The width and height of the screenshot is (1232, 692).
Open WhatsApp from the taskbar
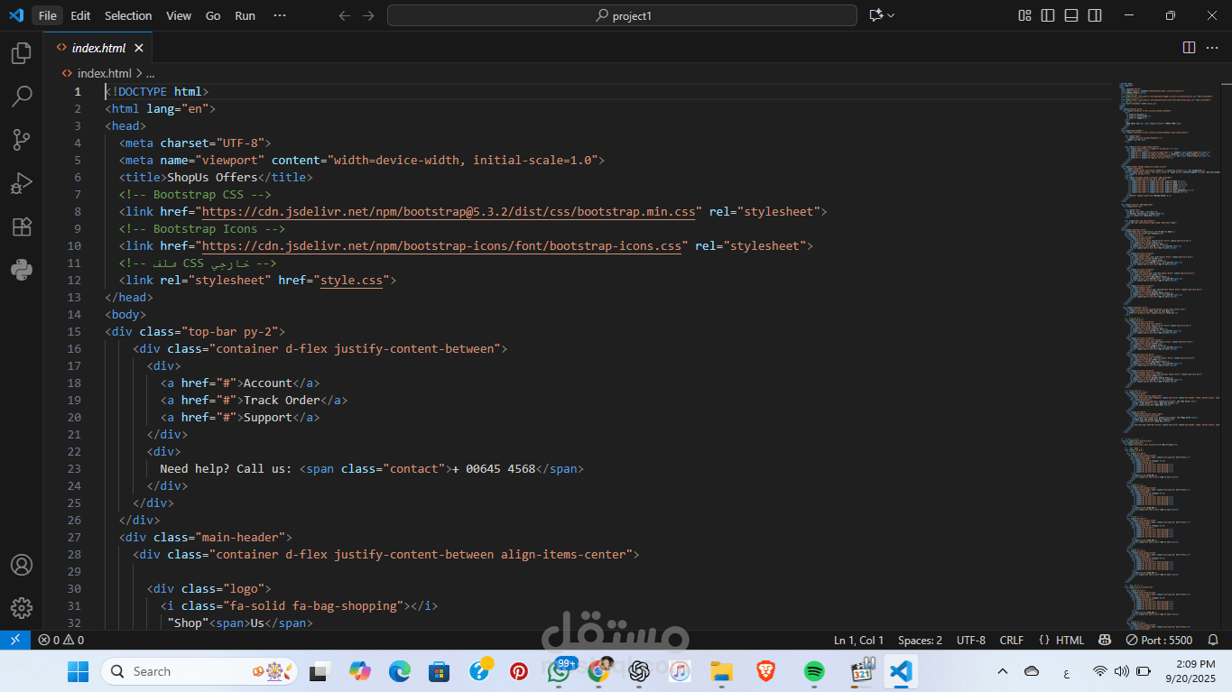pyautogui.click(x=559, y=671)
